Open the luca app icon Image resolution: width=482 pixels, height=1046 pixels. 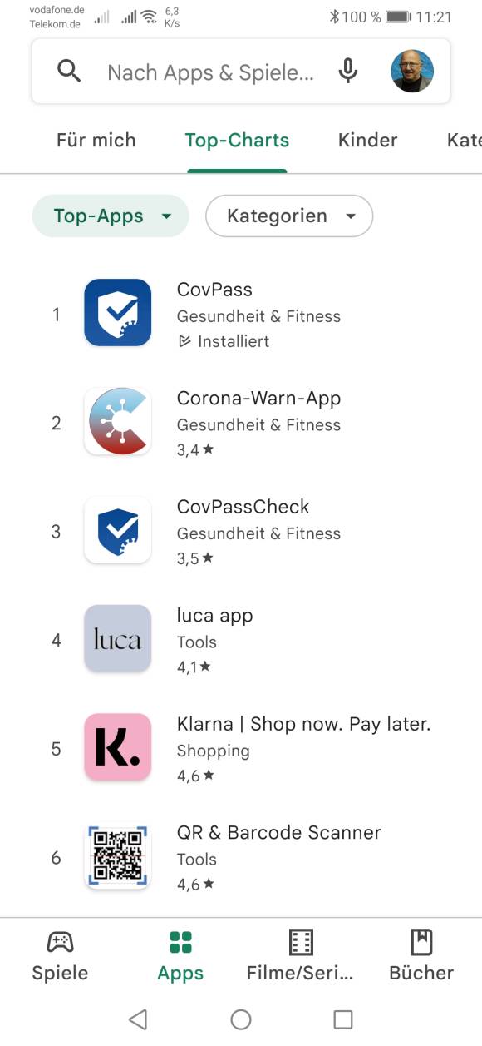pyautogui.click(x=118, y=639)
